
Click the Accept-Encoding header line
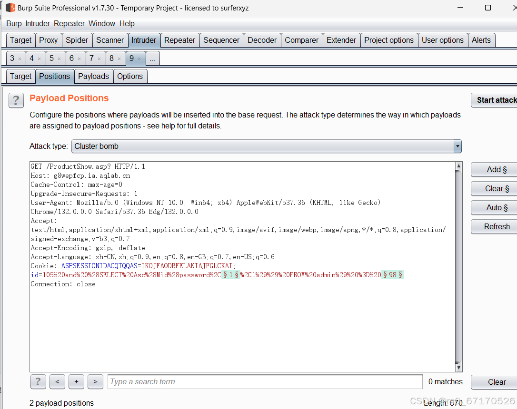88,248
